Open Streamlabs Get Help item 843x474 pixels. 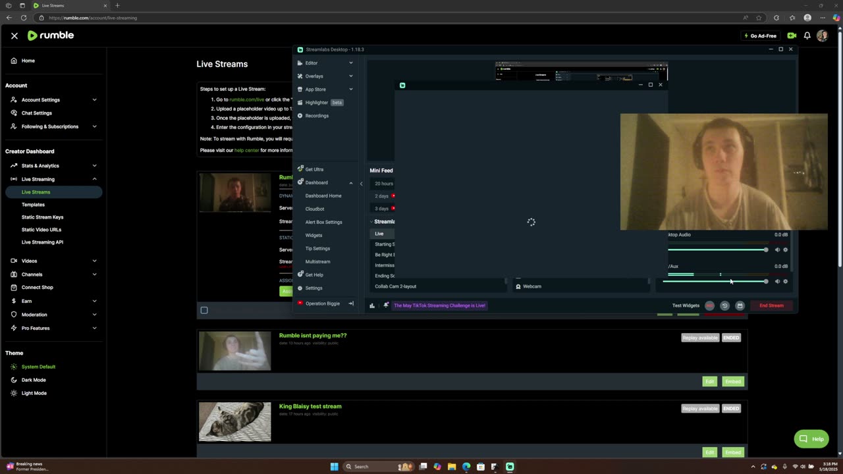click(x=310, y=275)
